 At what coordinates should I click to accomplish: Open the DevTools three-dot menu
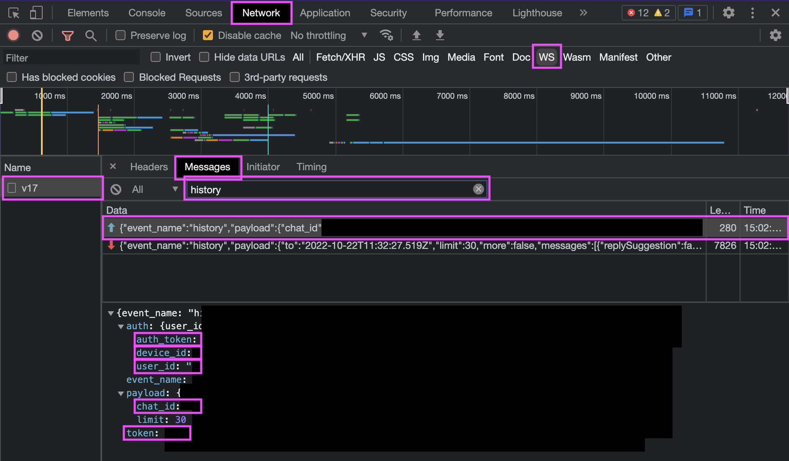point(752,13)
